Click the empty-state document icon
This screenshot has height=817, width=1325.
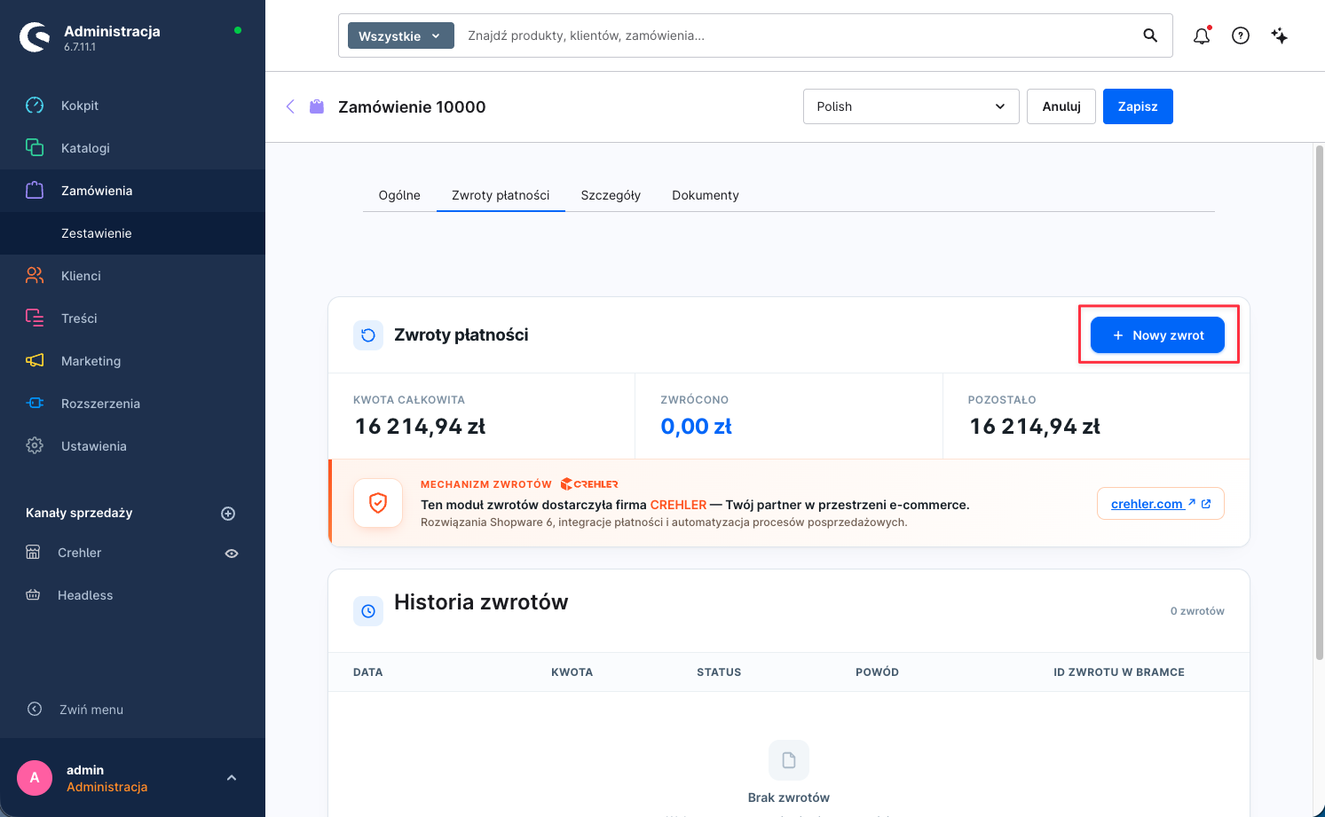pos(789,760)
